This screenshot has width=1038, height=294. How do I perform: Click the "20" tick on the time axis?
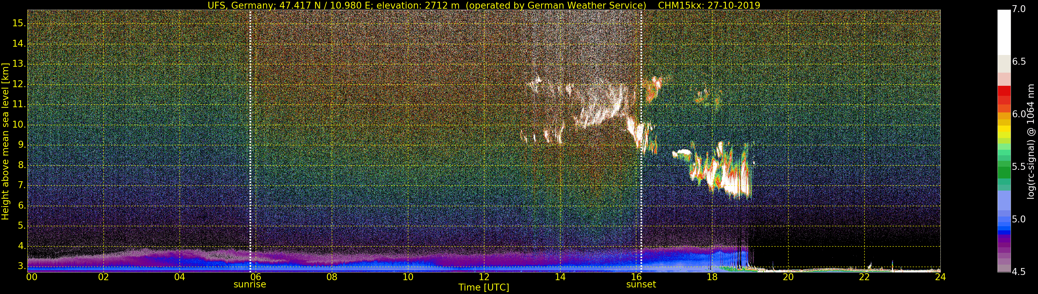tap(788, 277)
